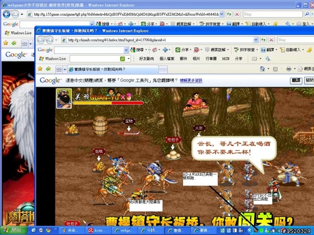Open 好友動向 in Windows Live toolbar
Viewport: 314px width, 235px height.
coord(146,59)
